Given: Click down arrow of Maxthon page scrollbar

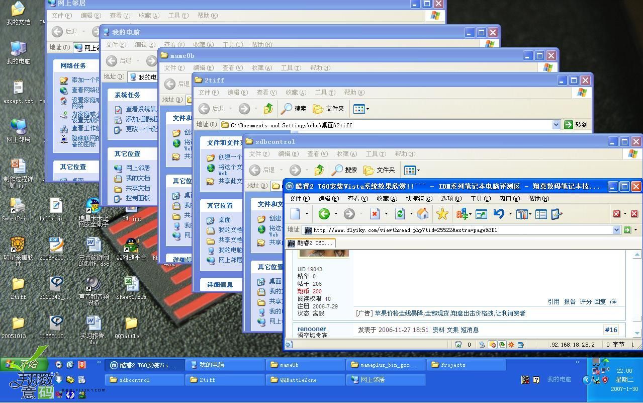Looking at the screenshot, I should (637, 333).
